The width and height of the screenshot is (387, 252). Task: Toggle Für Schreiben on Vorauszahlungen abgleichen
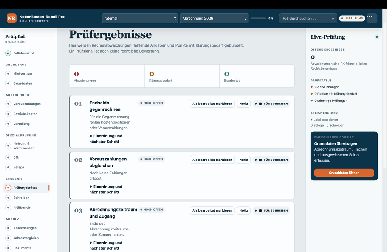coord(271,160)
